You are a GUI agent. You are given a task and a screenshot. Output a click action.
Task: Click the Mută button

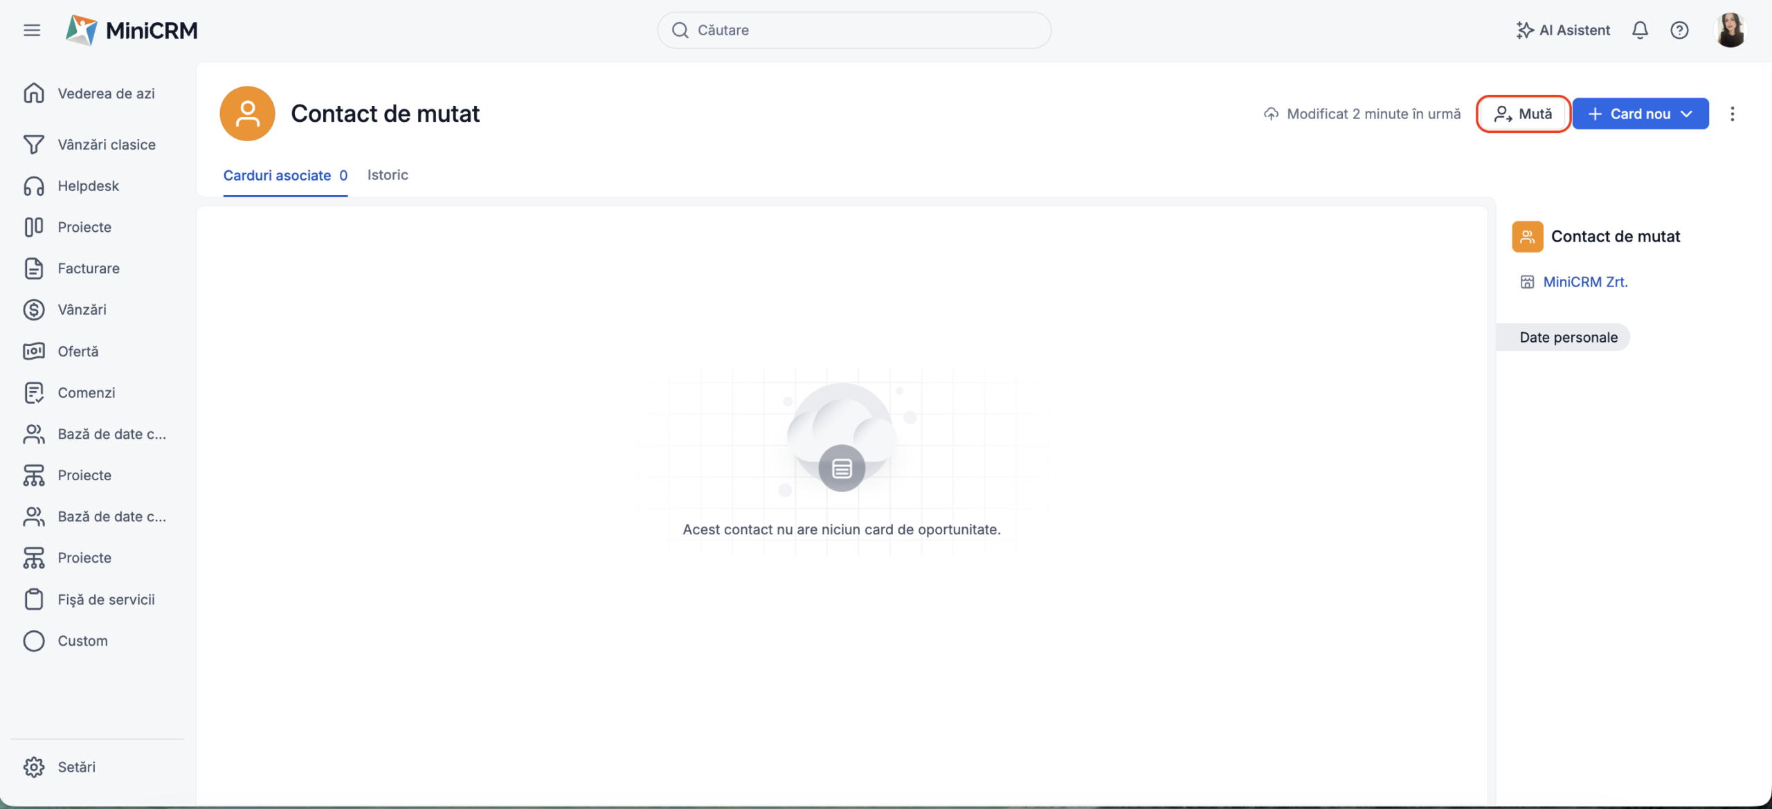1523,113
